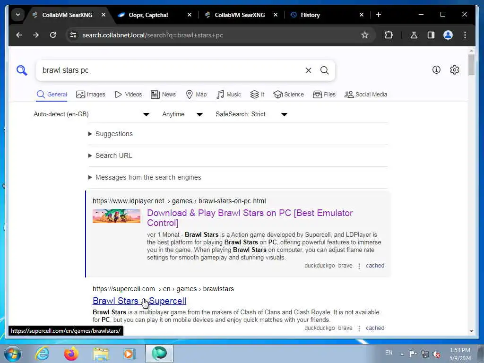
Task: Select the It search category
Action: coord(257,95)
